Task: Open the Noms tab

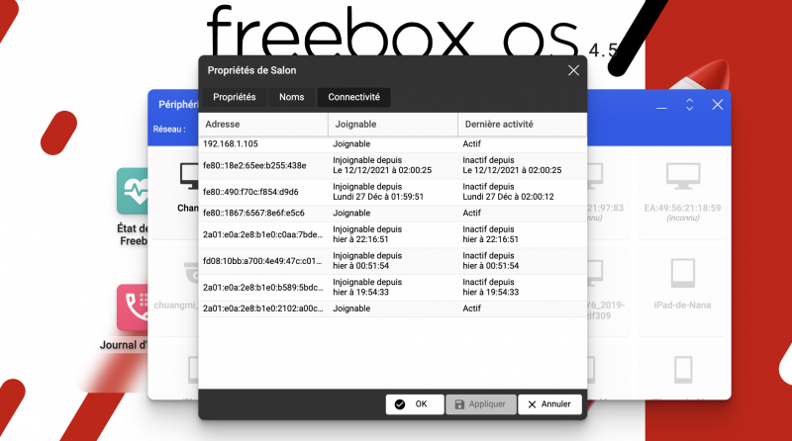Action: click(291, 97)
